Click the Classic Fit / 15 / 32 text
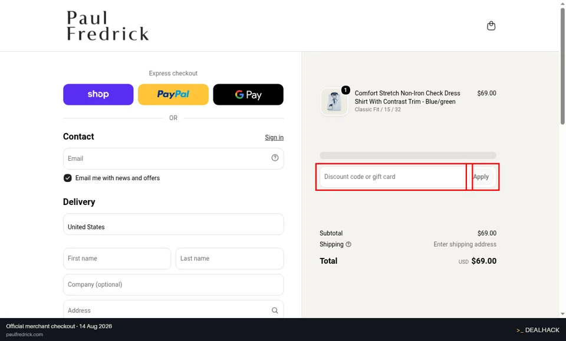The width and height of the screenshot is (566, 341). pyautogui.click(x=377, y=110)
